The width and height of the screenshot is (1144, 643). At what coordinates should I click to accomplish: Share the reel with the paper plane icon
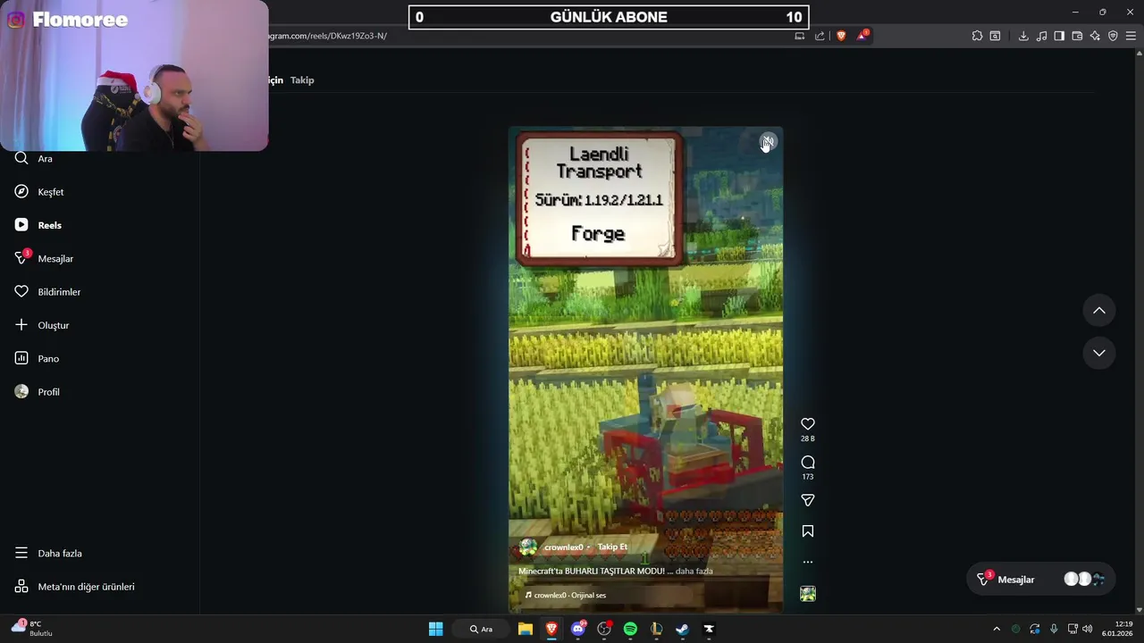808,501
